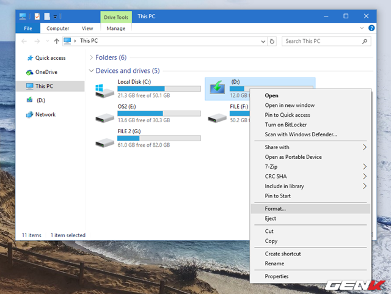
Task: Click the Quick access star icon
Action: pyautogui.click(x=30, y=58)
